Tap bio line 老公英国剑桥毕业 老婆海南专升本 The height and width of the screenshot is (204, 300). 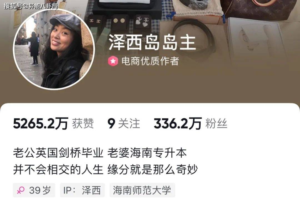click(100, 153)
